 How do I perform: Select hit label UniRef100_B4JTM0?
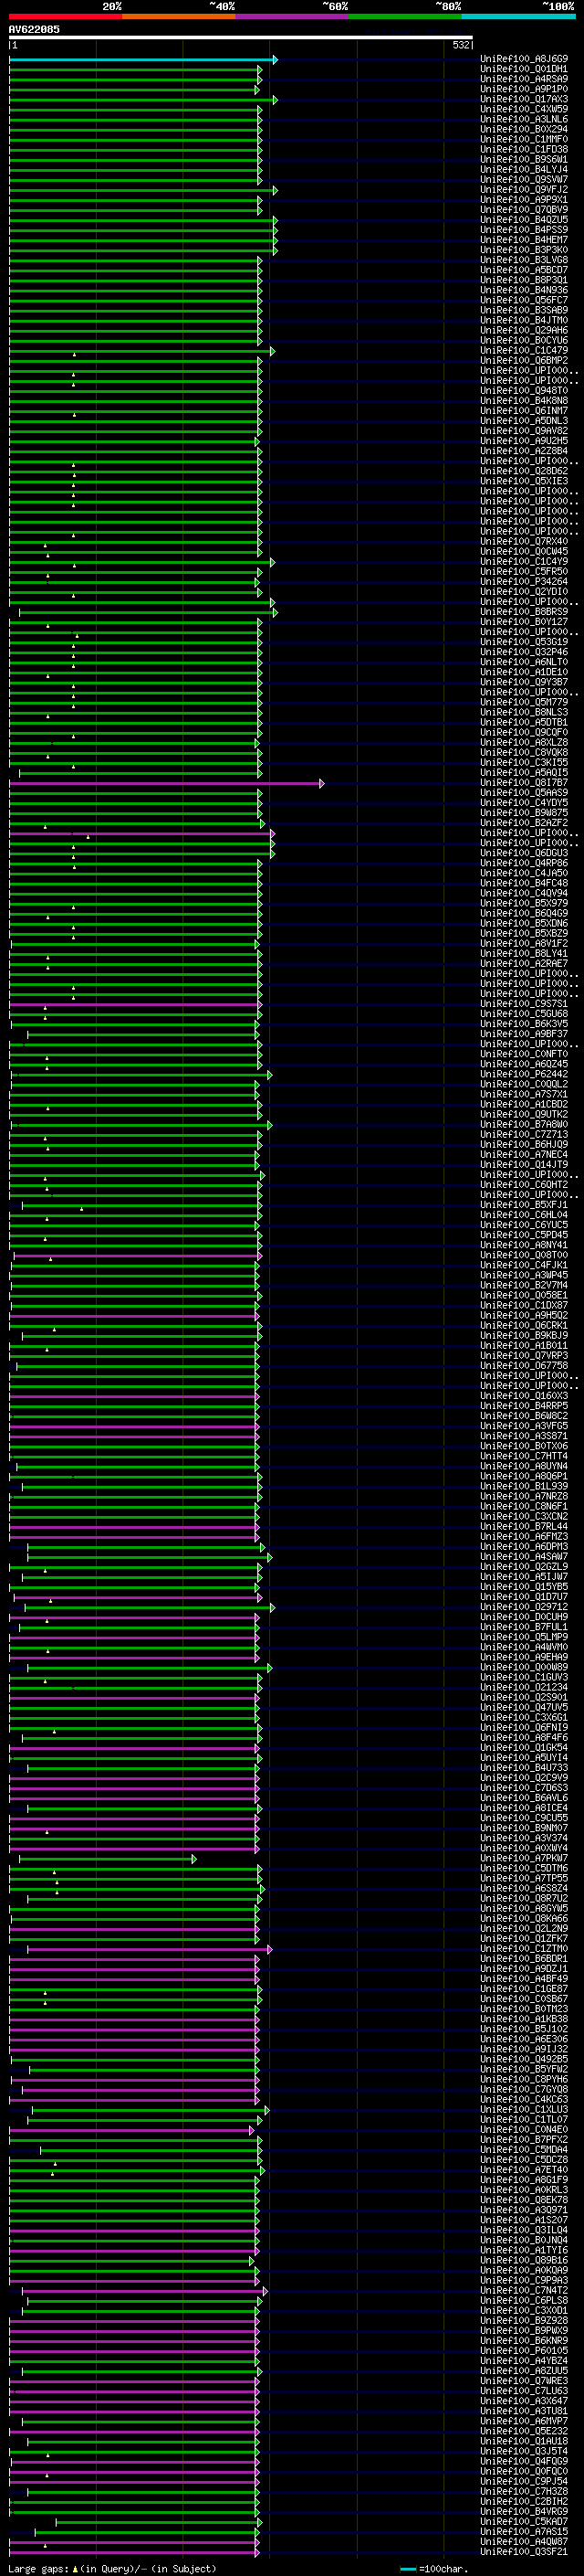524,320
